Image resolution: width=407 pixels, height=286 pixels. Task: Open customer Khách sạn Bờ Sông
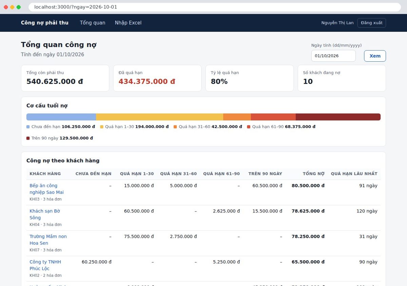click(x=45, y=214)
